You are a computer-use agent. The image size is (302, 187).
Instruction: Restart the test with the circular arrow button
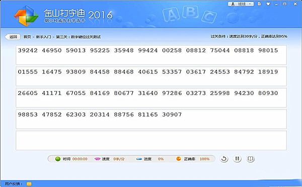point(224,159)
